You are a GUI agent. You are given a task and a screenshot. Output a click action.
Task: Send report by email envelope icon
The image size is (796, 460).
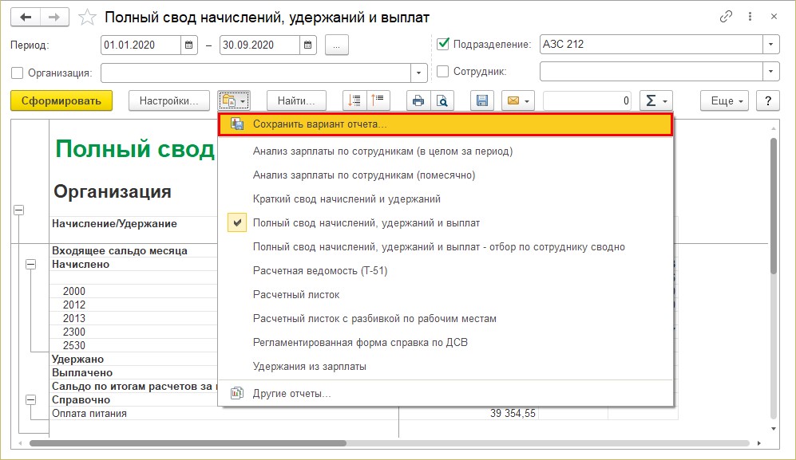(x=518, y=101)
